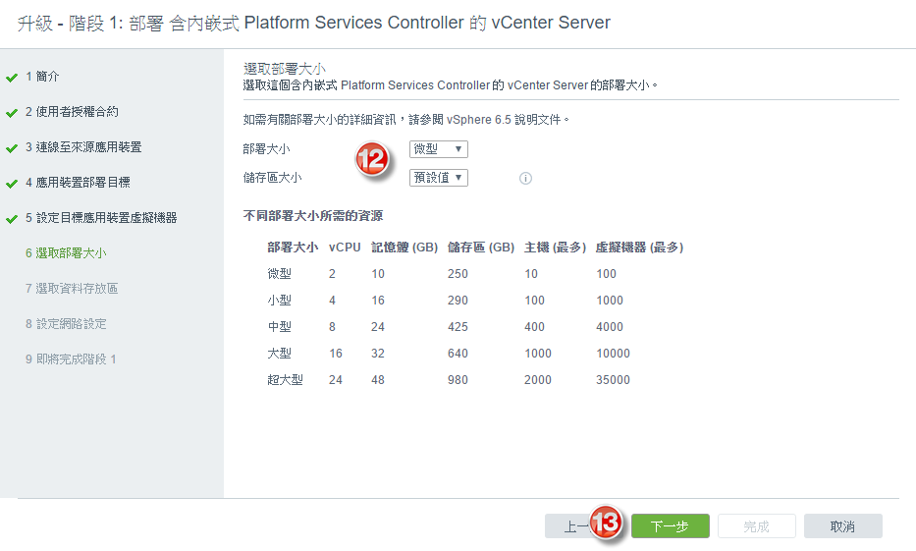Click the storage size info icon

(x=525, y=178)
